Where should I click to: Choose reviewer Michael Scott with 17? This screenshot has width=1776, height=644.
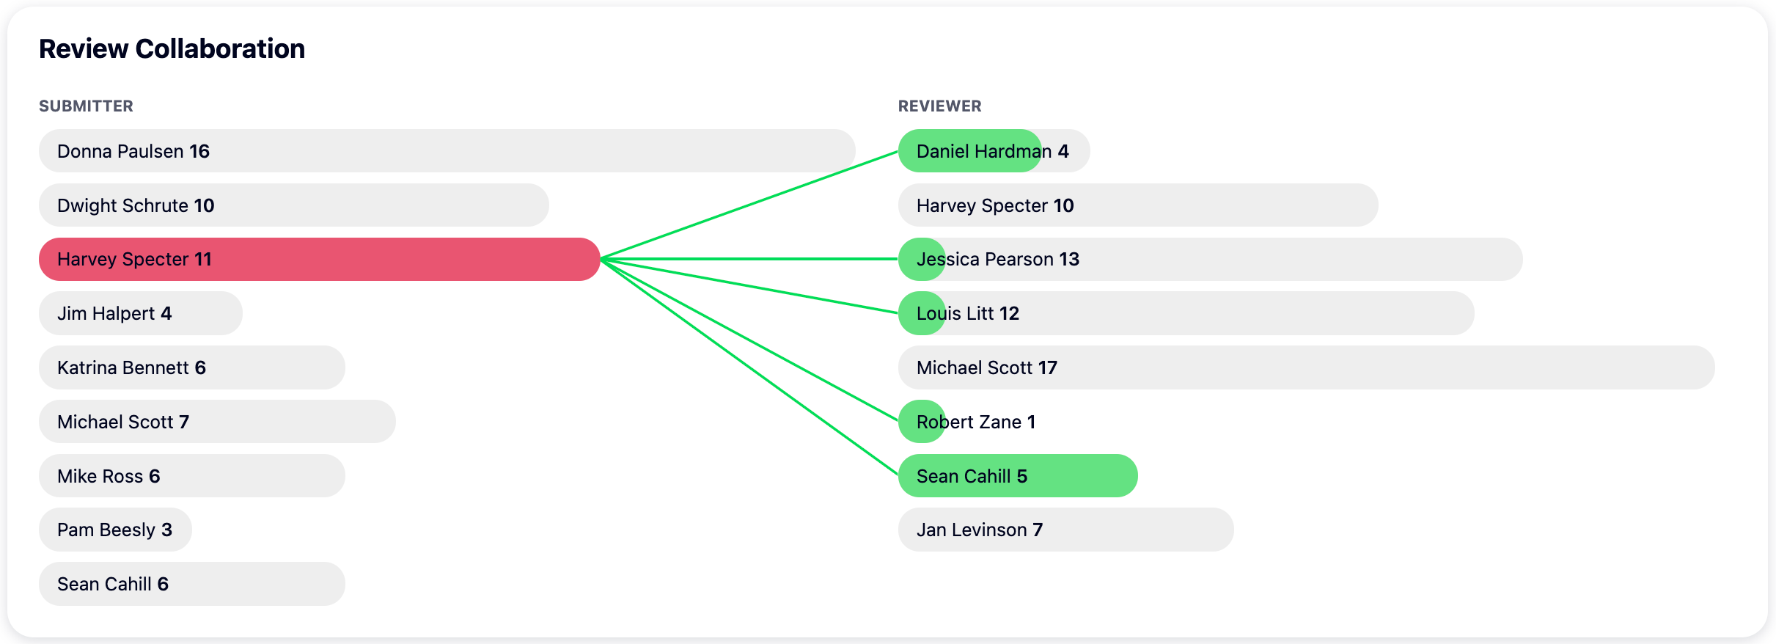1306,367
